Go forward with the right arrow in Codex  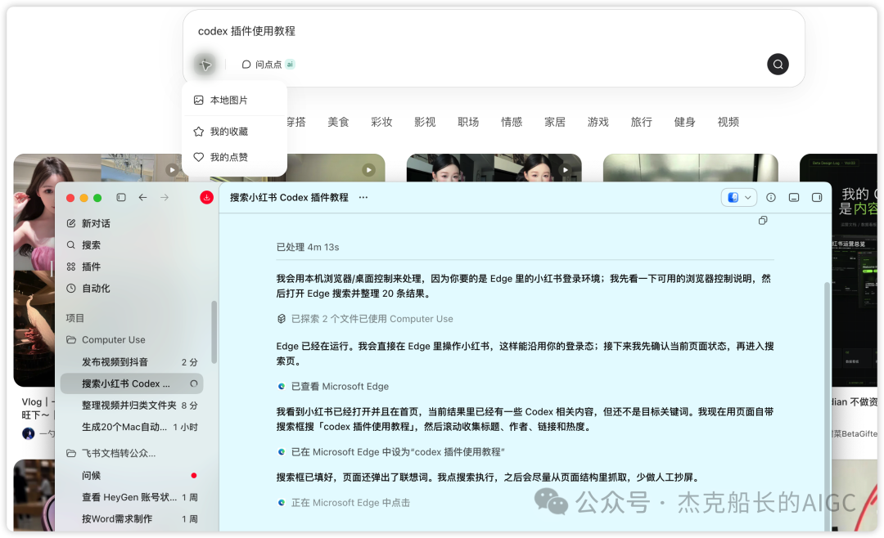(165, 198)
